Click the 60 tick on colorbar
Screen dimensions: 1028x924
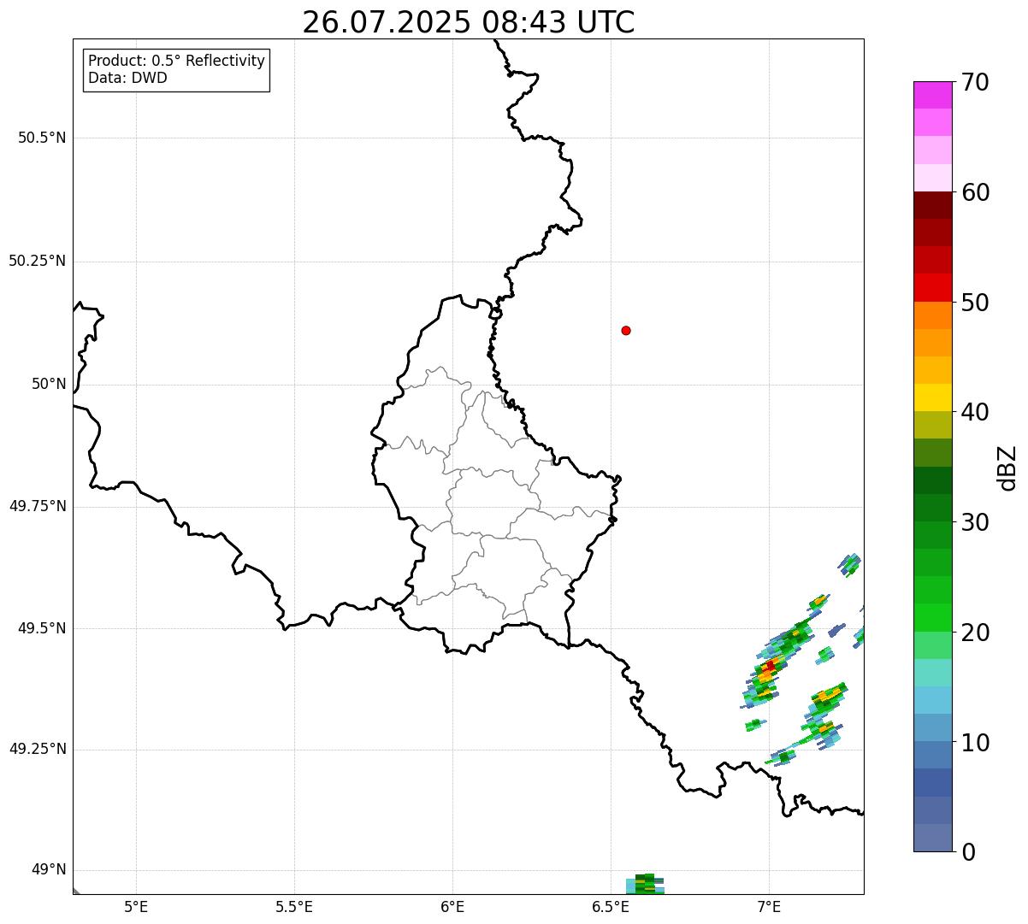[975, 192]
